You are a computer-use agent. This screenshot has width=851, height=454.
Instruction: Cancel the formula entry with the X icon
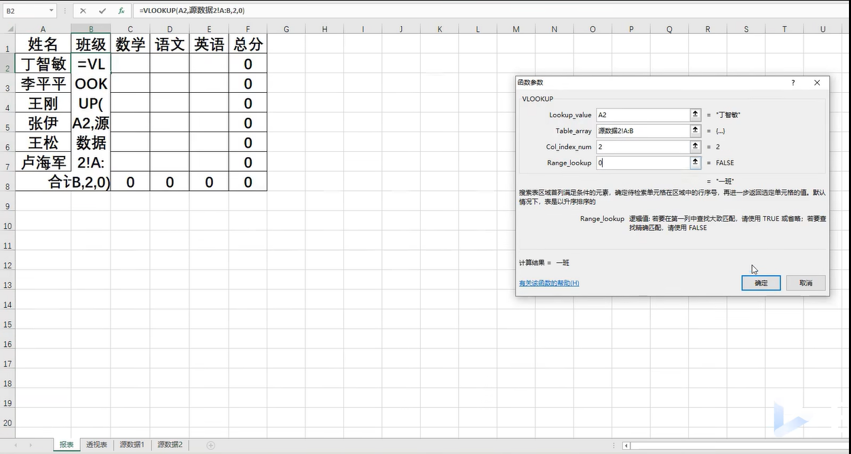tap(83, 11)
